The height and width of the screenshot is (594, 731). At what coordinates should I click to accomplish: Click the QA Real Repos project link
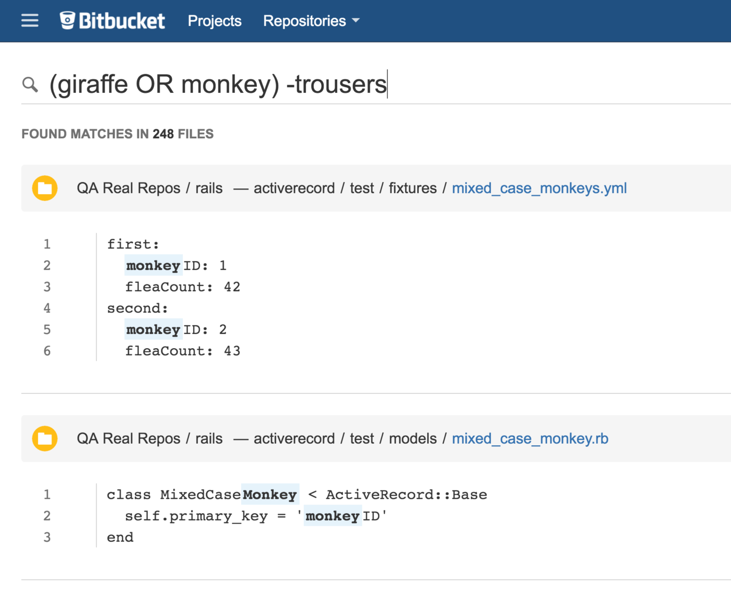click(x=128, y=188)
